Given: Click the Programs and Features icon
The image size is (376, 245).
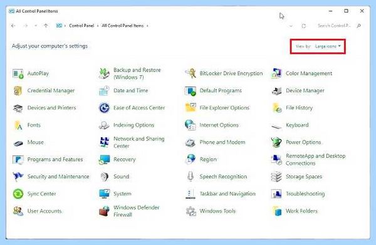Looking at the screenshot, I should click(x=18, y=160).
